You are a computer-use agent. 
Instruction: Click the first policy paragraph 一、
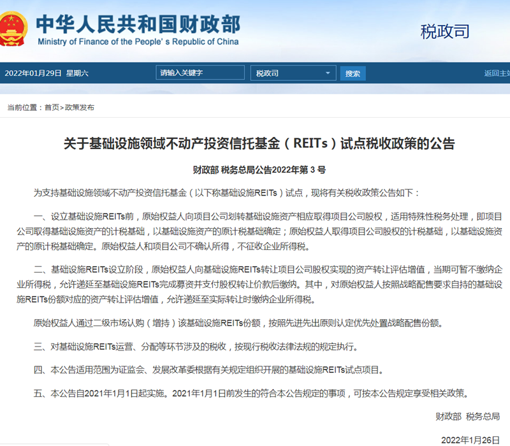click(255, 228)
